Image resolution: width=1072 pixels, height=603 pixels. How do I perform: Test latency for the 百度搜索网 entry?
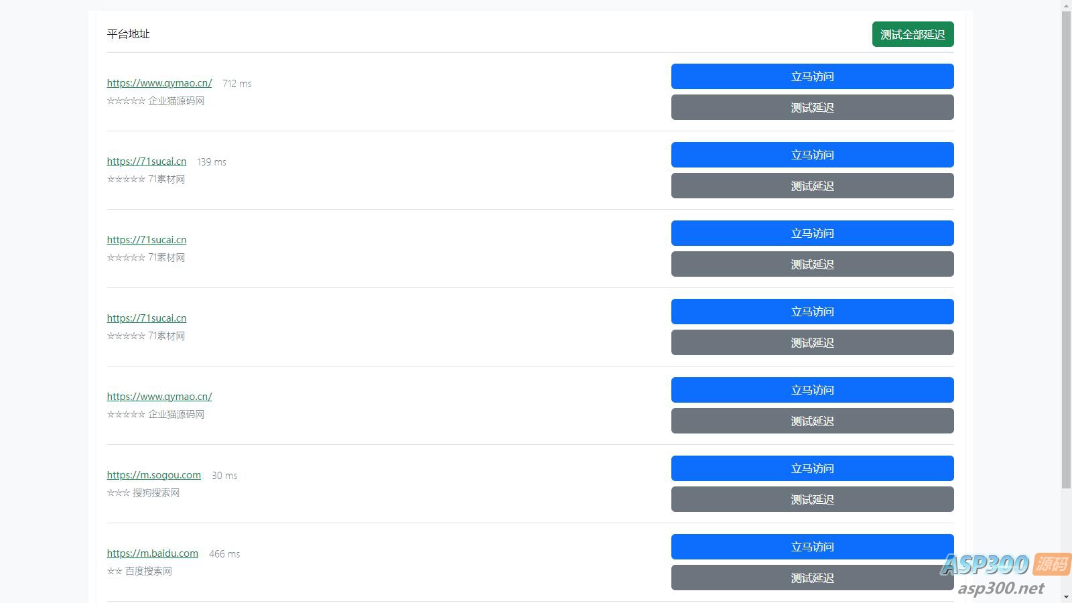pos(812,578)
